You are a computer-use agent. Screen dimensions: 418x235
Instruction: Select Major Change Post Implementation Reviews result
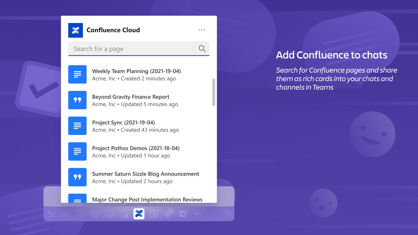pyautogui.click(x=138, y=199)
